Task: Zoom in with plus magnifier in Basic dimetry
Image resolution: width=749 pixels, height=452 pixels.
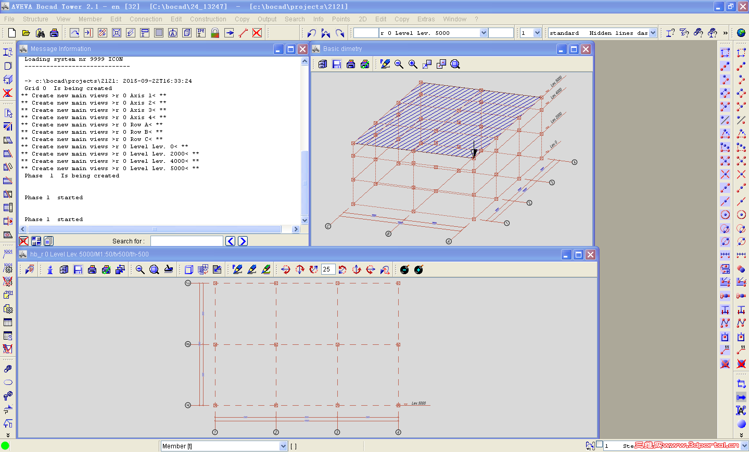Action: (413, 64)
